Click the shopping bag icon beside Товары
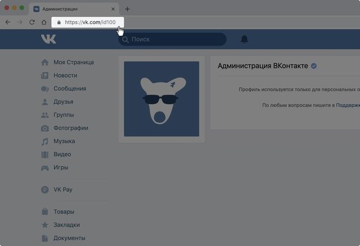 [45, 211]
